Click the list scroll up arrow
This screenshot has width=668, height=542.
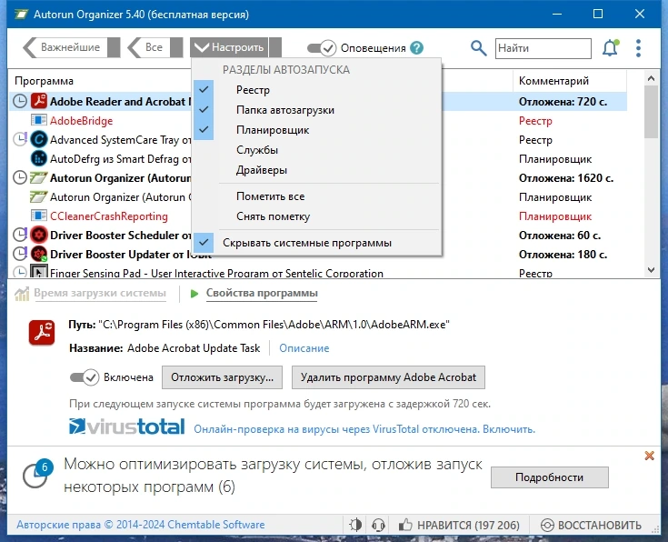[x=651, y=78]
